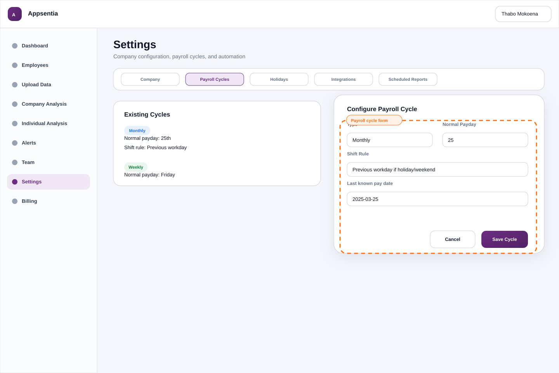
Task: Open the Thabo Mokoena user menu
Action: pos(523,14)
